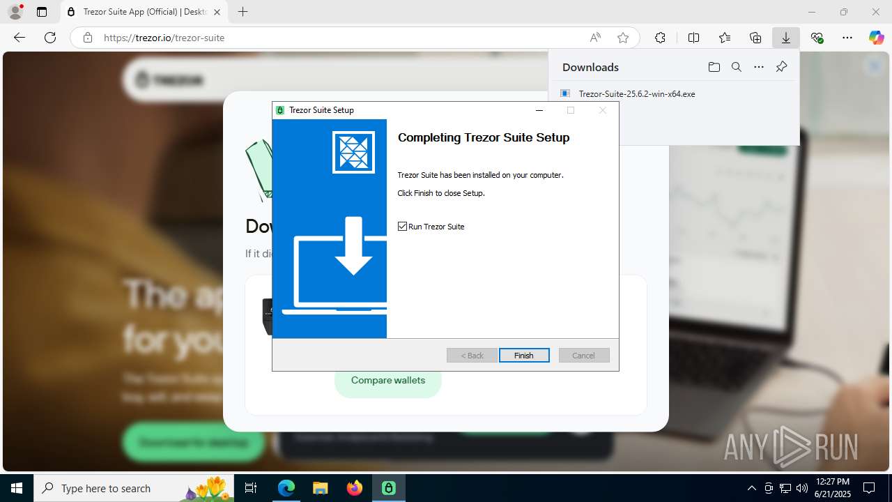Viewport: 892px width, 502px height.
Task: Click the Trezor Suite Setup taskbar icon
Action: [x=389, y=488]
